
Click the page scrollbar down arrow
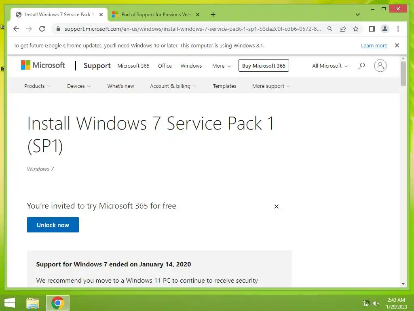click(x=403, y=284)
